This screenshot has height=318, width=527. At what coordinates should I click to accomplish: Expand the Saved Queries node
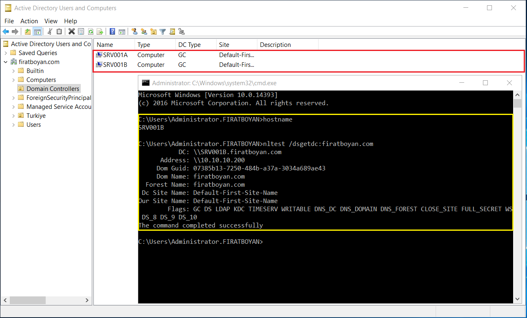pyautogui.click(x=6, y=53)
